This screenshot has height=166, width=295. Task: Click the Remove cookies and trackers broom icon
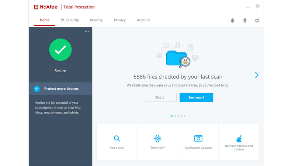(239, 139)
